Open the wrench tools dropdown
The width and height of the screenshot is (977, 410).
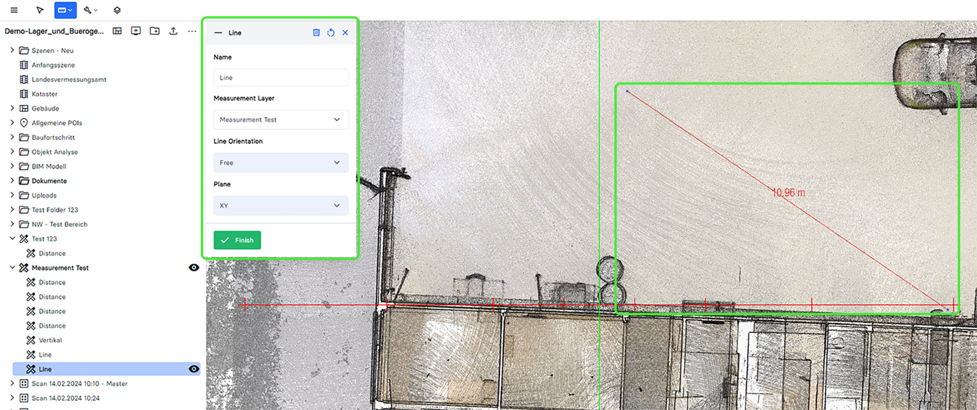click(x=90, y=10)
